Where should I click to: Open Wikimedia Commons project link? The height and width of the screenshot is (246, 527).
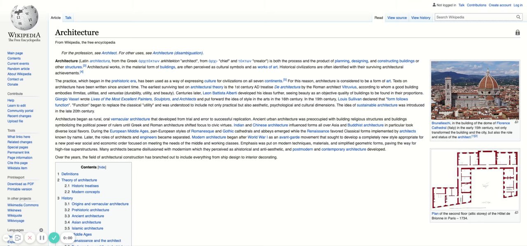click(x=23, y=205)
